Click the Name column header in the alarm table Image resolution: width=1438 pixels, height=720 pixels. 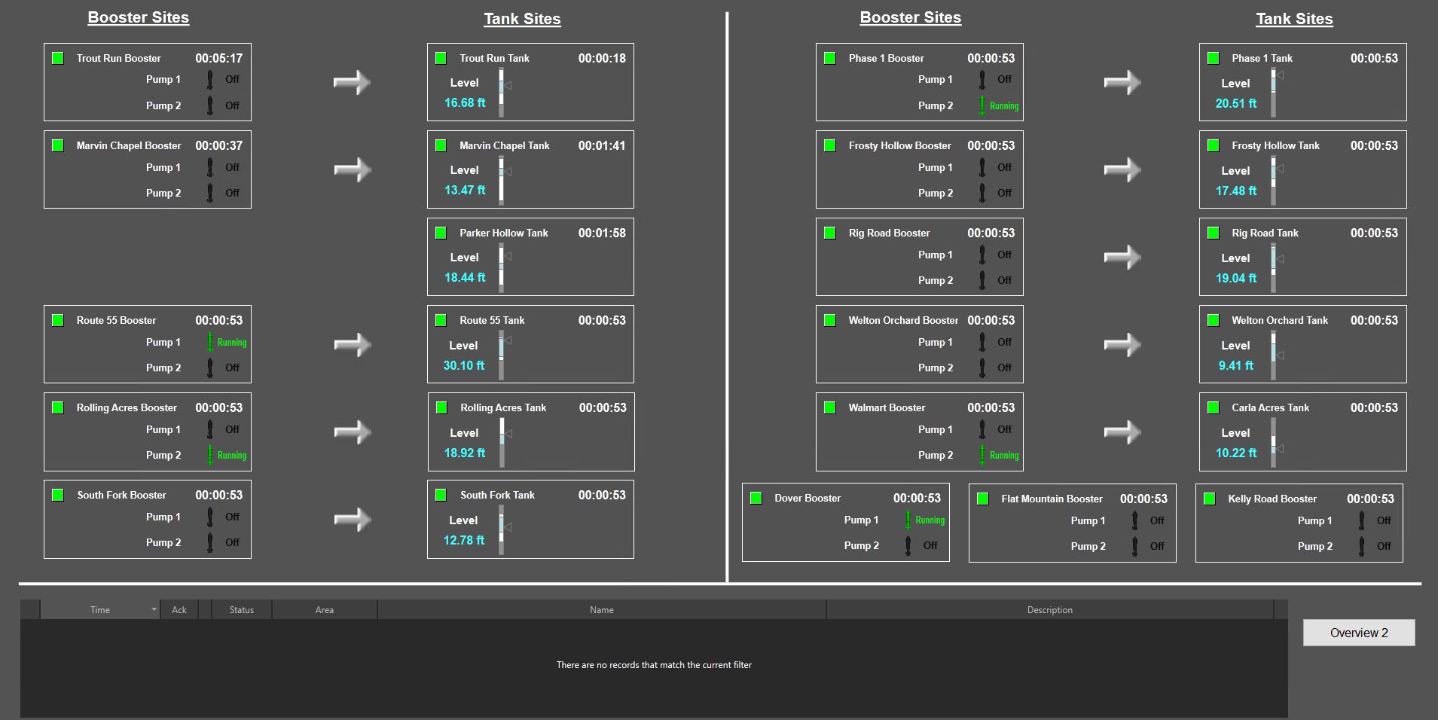coord(600,609)
